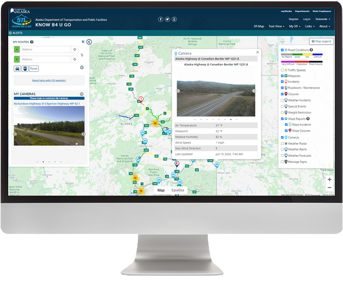Viewport: 343px width, 281px height.
Task: Open the 511 Map menu item
Action: (x=259, y=27)
